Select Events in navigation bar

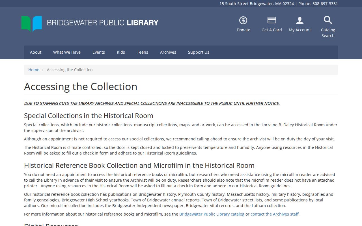[x=99, y=52]
